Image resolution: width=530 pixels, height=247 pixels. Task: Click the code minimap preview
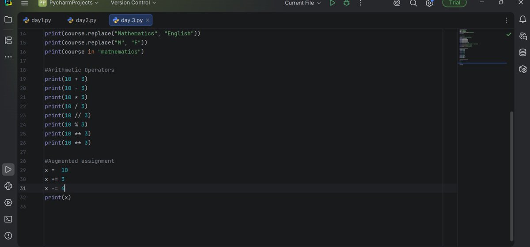pos(482,48)
